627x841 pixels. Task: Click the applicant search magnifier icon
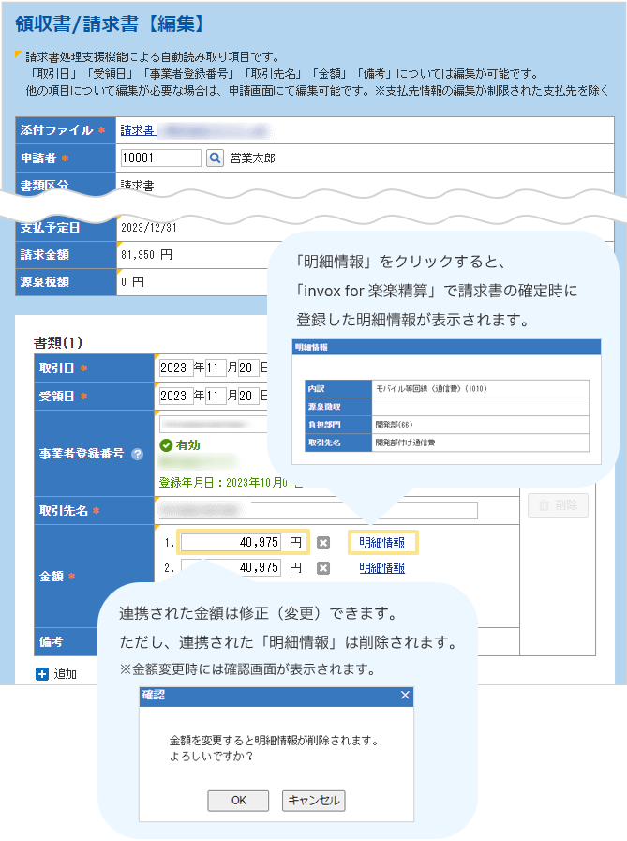tap(216, 158)
